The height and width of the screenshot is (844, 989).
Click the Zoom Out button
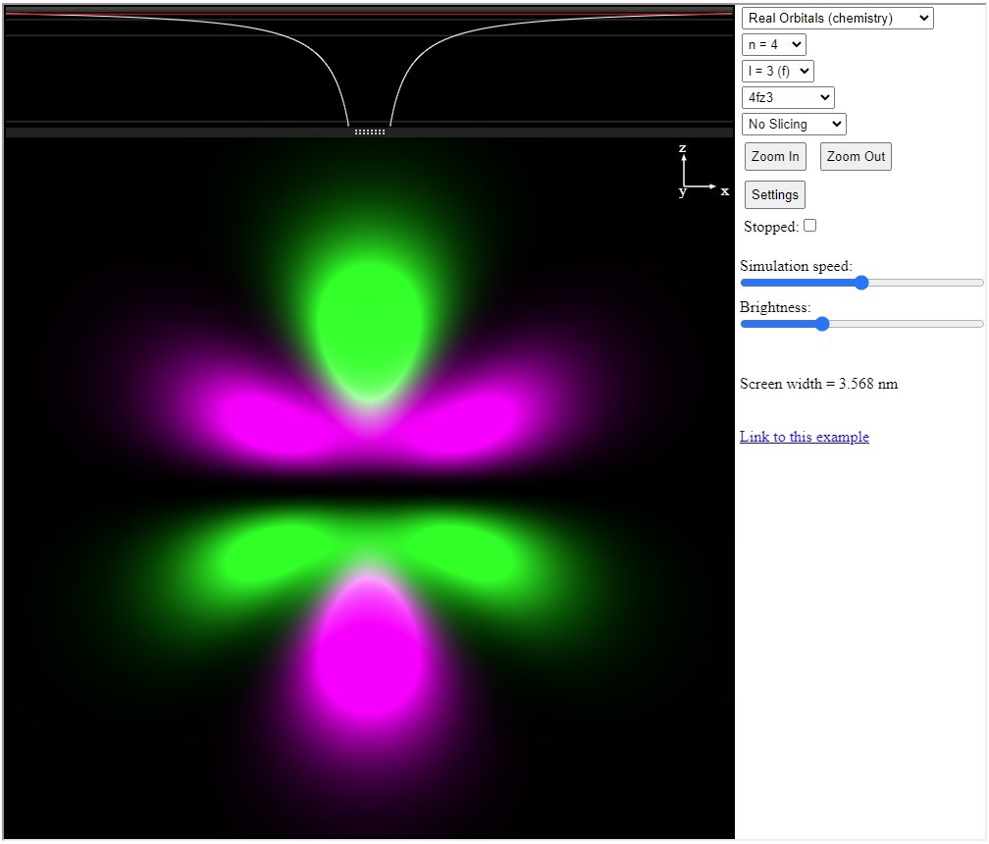(x=856, y=156)
